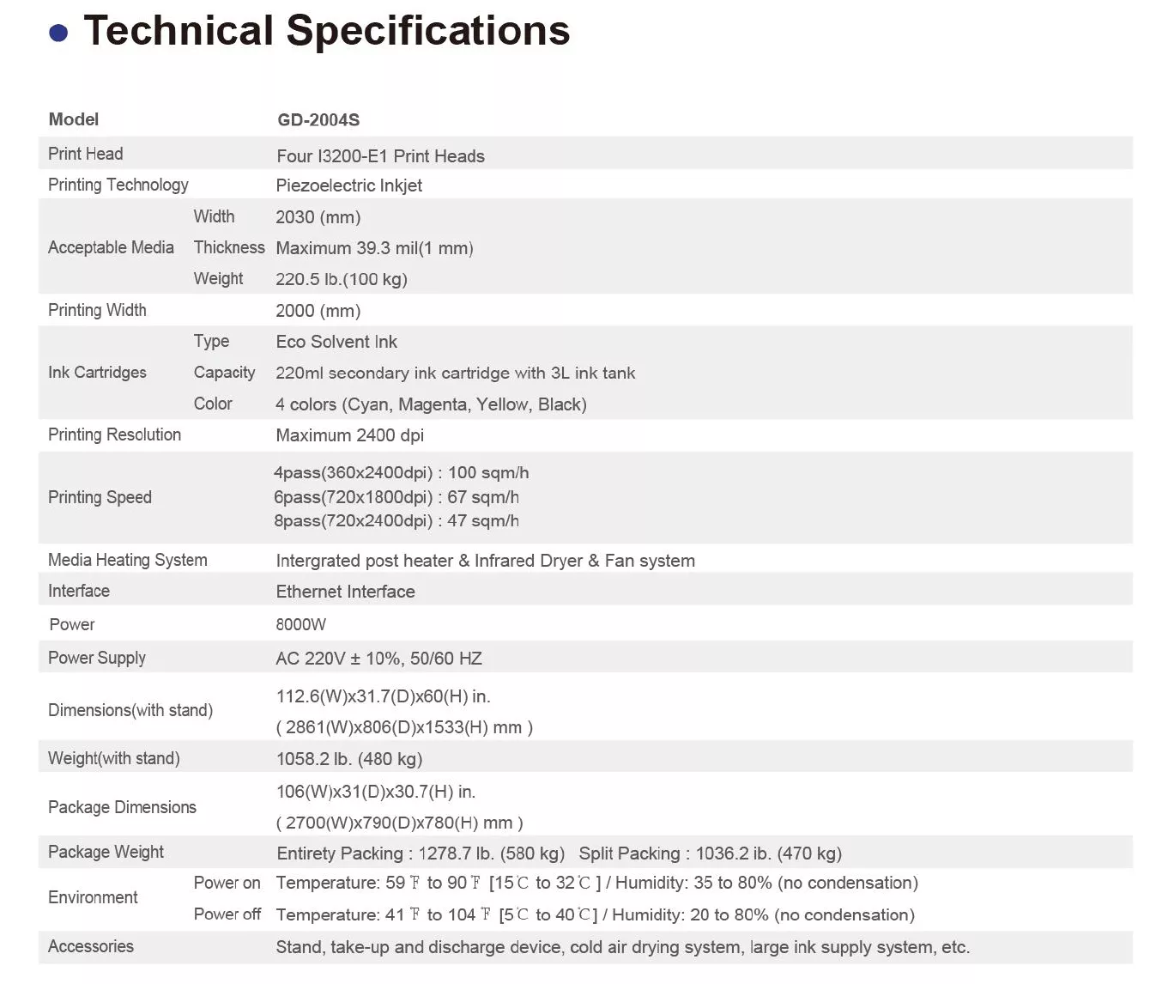
Task: Click the Print Head row label
Action: coord(85,155)
